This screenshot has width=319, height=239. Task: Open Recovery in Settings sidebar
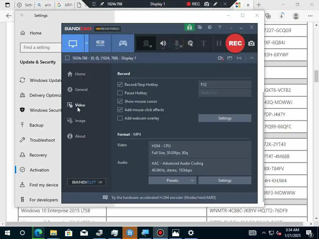33,155
